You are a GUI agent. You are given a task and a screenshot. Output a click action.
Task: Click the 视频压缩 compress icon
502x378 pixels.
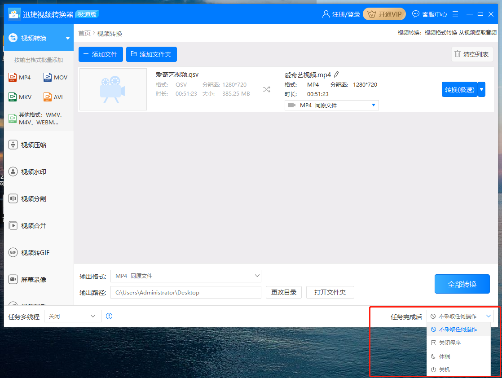pos(13,145)
